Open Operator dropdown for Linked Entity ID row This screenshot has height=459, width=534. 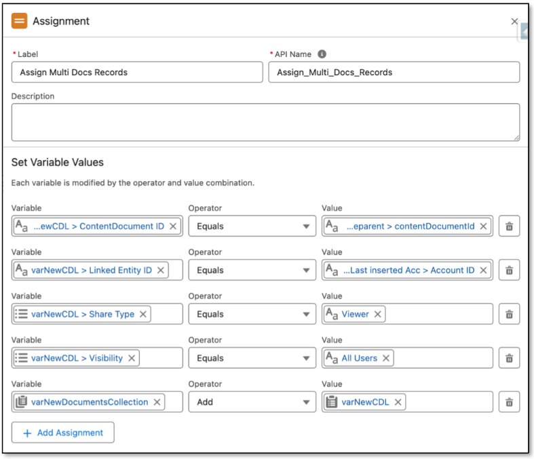point(252,271)
